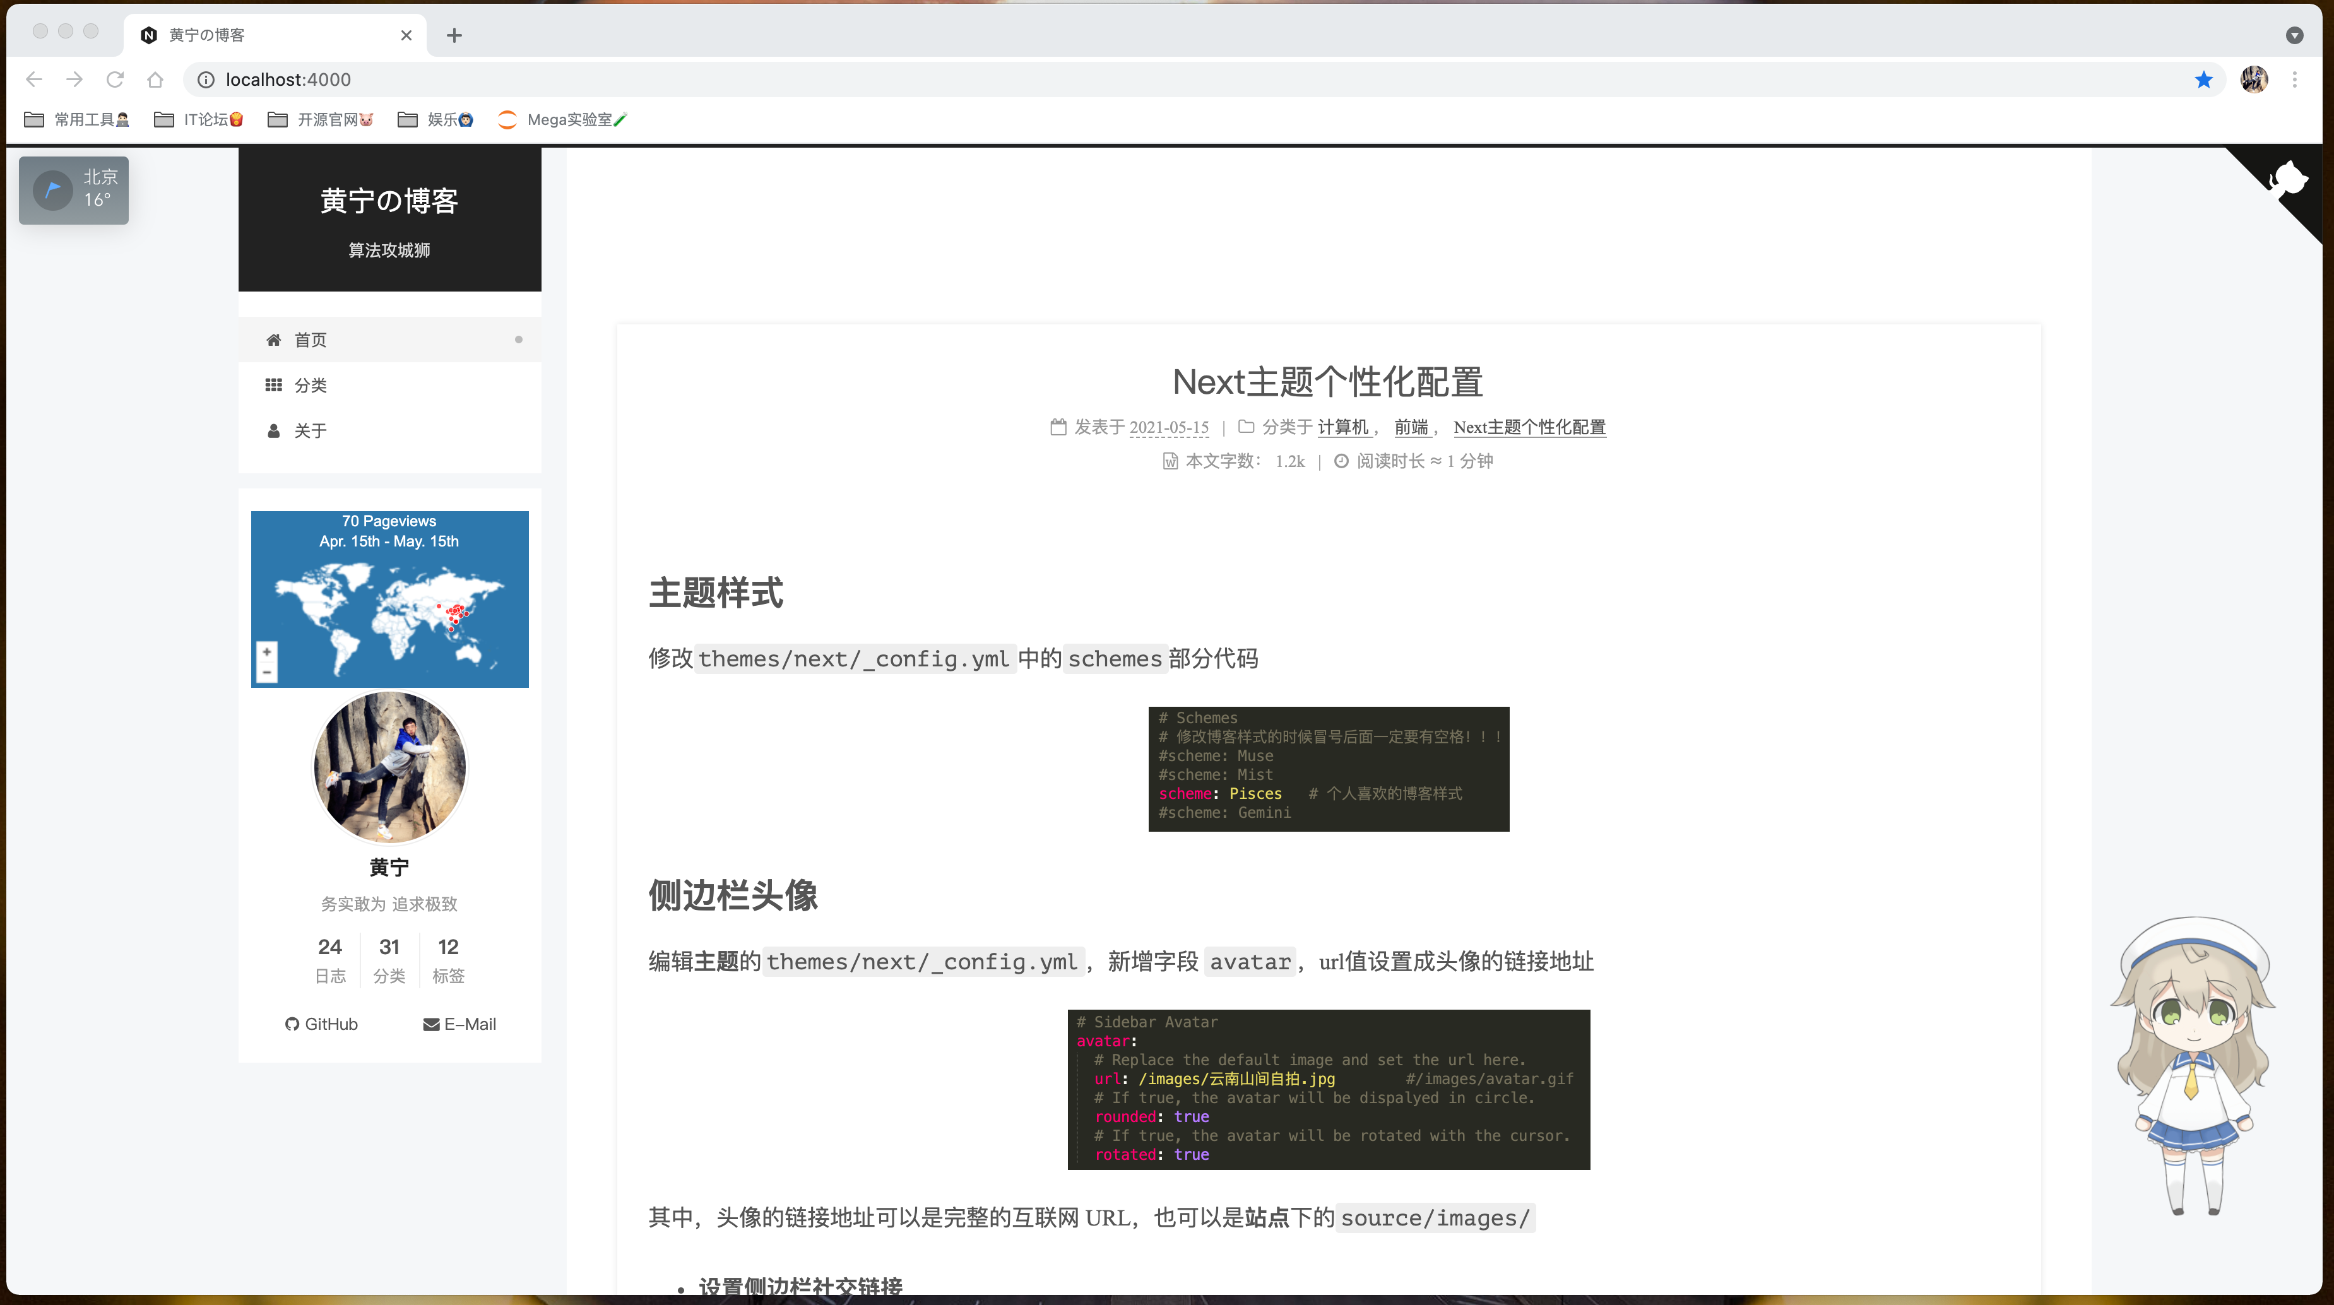Click the clock icon before 阅读时长

[x=1341, y=461]
